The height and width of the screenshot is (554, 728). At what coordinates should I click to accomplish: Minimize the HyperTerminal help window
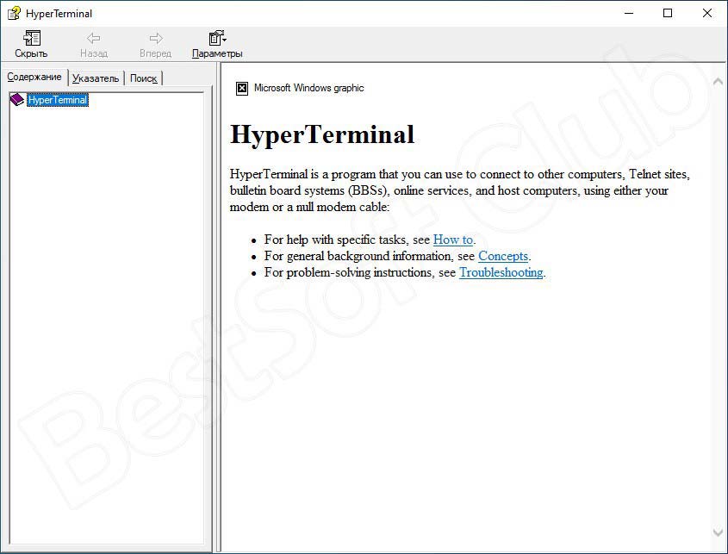pos(629,13)
